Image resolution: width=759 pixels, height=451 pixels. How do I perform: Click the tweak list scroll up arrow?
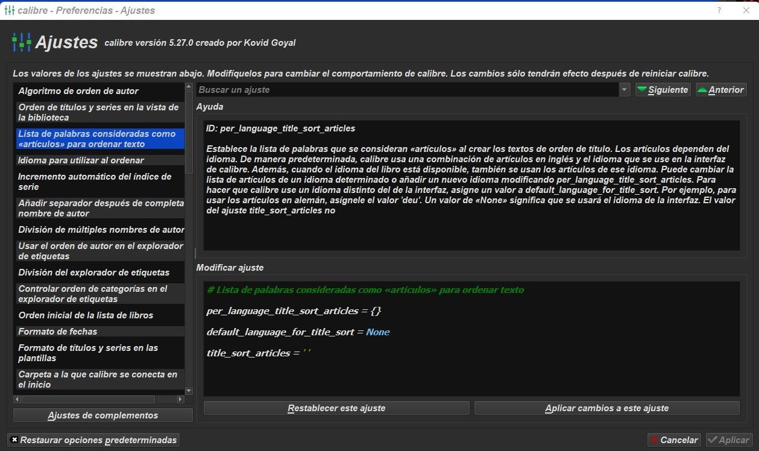pos(189,87)
